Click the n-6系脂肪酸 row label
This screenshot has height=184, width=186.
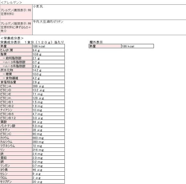(x=16, y=66)
